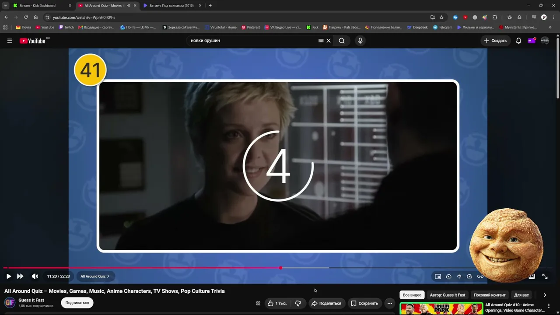Open the apps grid in bookmarks bar
560x315 pixels.
(x=5, y=27)
